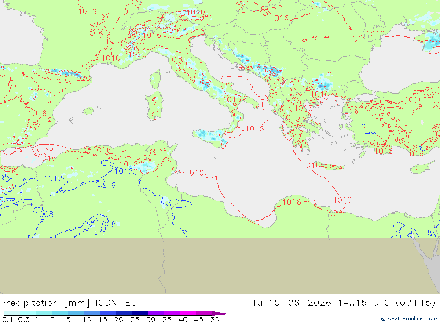Click the legend value label '25'

point(135,319)
